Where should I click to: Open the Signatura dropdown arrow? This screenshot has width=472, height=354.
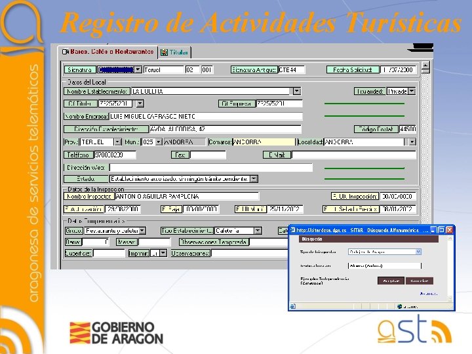pyautogui.click(x=138, y=69)
